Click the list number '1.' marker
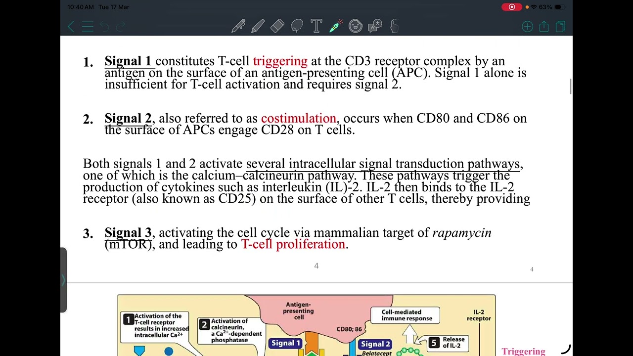 click(88, 62)
